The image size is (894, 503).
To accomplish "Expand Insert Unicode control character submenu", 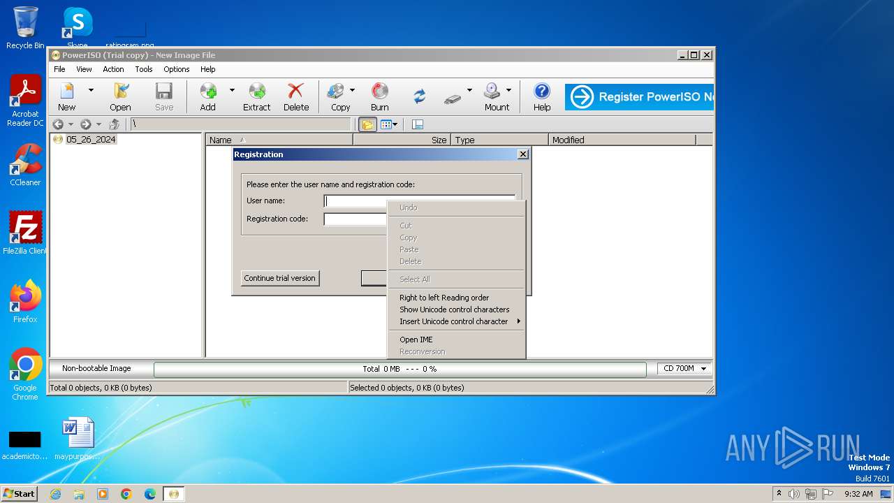I will pyautogui.click(x=456, y=321).
